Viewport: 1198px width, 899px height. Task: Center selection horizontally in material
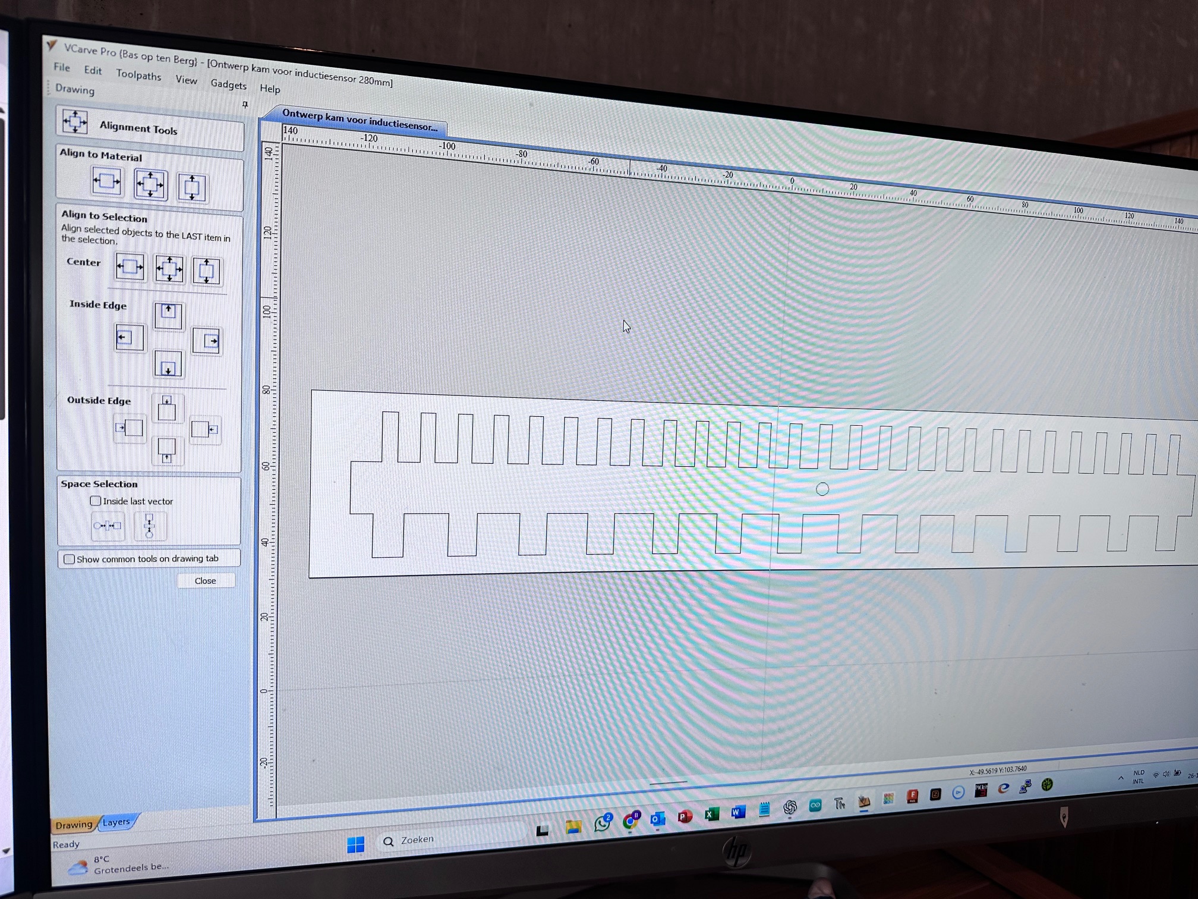click(107, 181)
